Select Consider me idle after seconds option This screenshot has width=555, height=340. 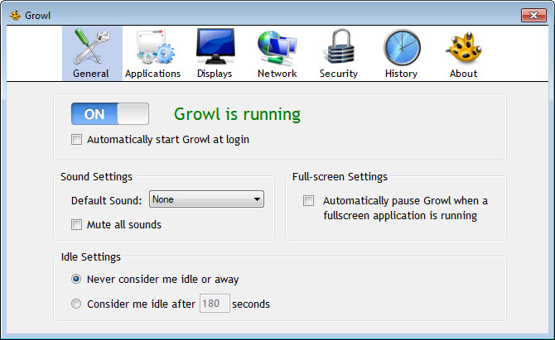pos(76,304)
